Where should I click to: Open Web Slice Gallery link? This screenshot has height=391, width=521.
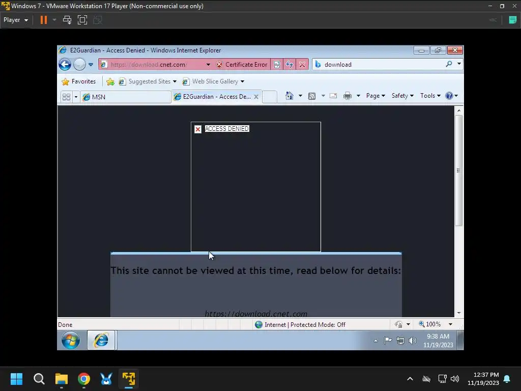click(x=213, y=81)
